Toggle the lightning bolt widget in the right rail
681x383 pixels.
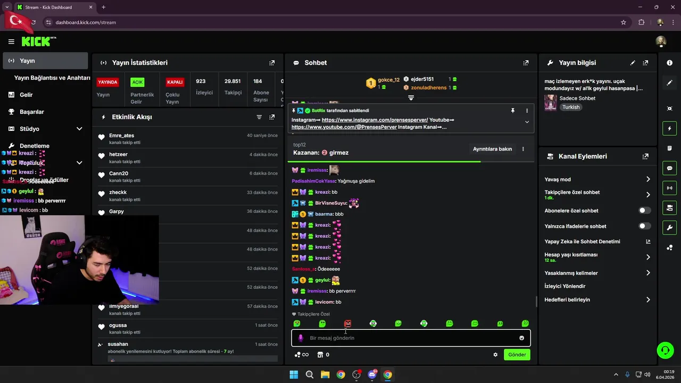[x=669, y=129]
